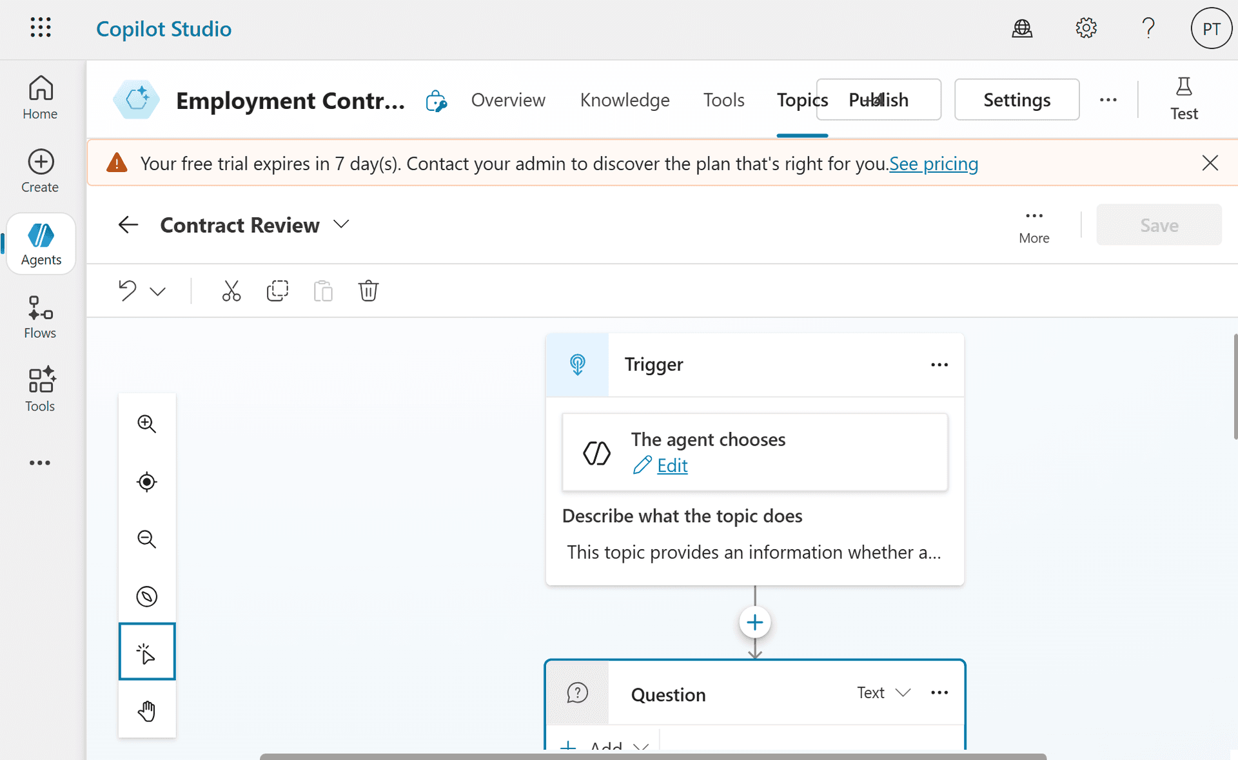
Task: Add node with plus below Trigger
Action: (x=754, y=623)
